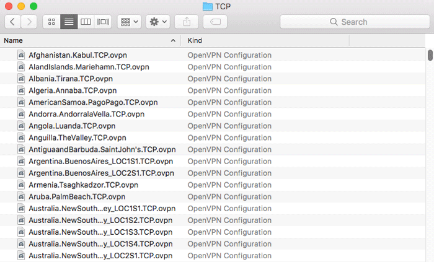This screenshot has height=262, width=434.
Task: Toggle the Name sort direction arrow
Action: pyautogui.click(x=173, y=41)
